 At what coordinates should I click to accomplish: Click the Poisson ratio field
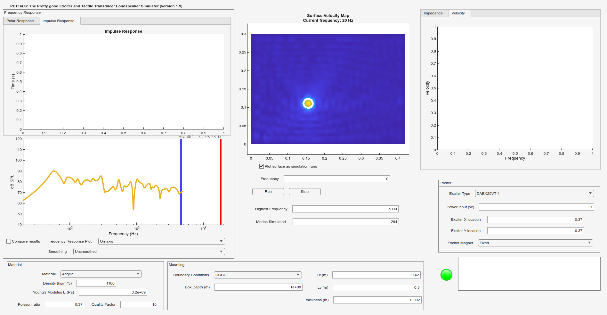pyautogui.click(x=64, y=304)
